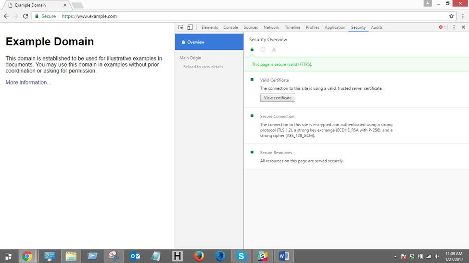Click the browser back arrow
The image size is (469, 263).
click(x=6, y=16)
